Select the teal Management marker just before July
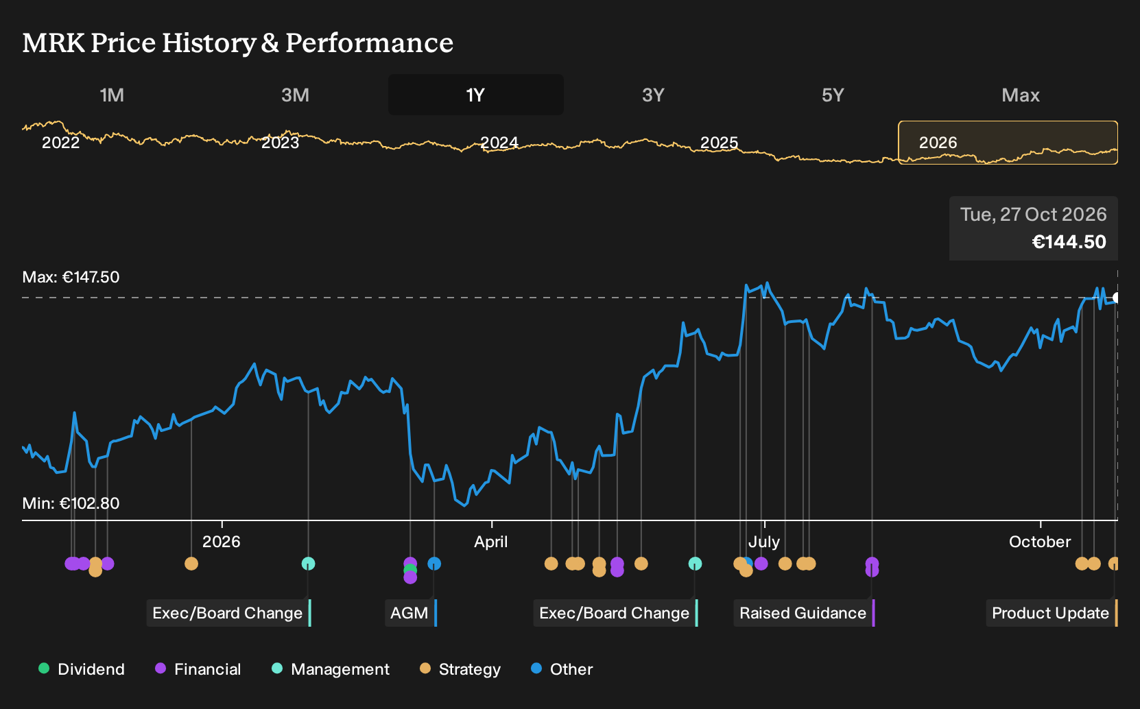 [x=695, y=564]
